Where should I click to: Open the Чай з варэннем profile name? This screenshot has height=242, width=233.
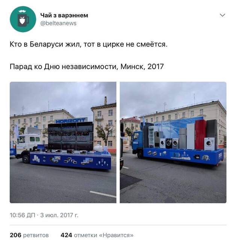(x=64, y=15)
